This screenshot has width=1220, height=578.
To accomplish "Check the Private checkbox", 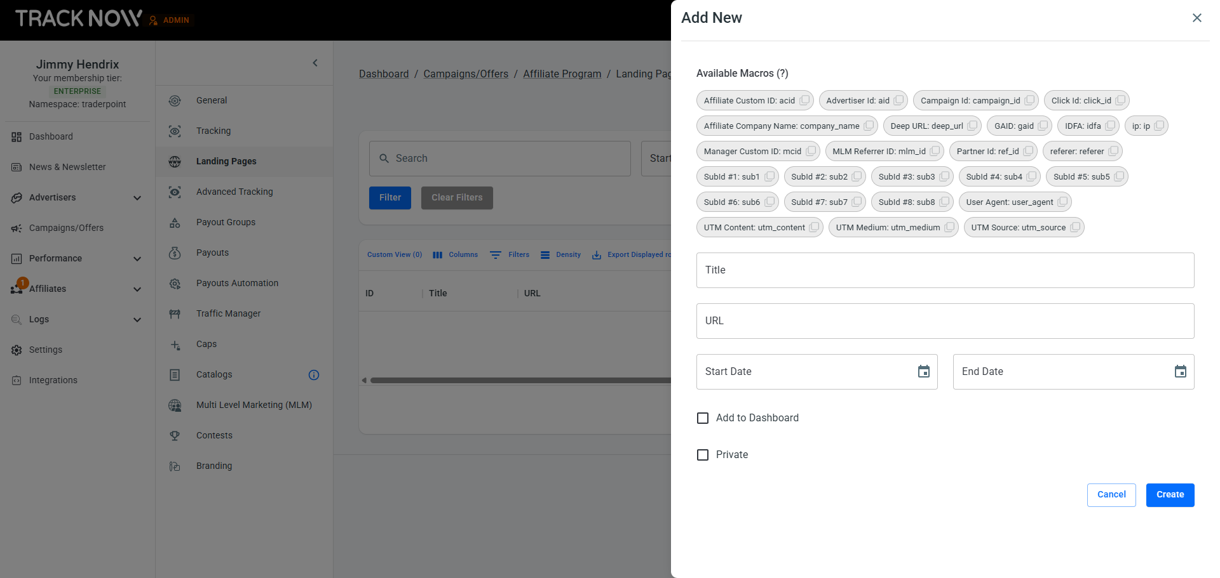I will point(703,455).
